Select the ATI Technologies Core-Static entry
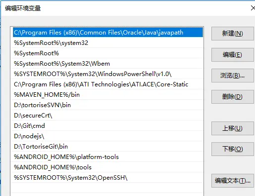This screenshot has width=255, height=196. 108,84
